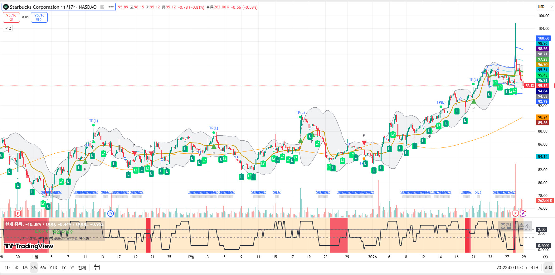Screen dimensions: 555x275
Task: Click the 2.50 indicator value label
Action: tap(542, 230)
